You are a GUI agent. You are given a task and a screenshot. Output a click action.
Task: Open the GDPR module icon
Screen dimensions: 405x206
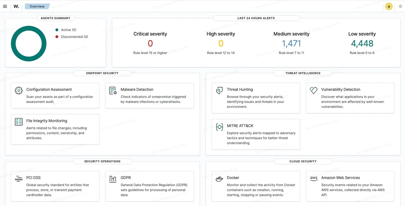pos(113,179)
